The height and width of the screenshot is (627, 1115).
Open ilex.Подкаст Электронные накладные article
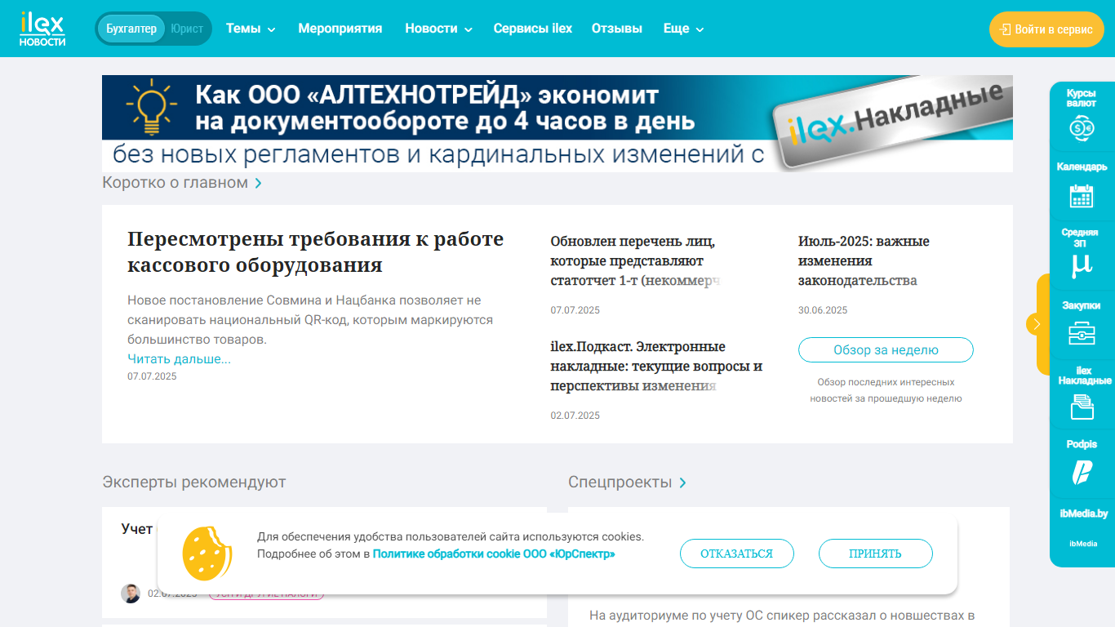(x=657, y=367)
